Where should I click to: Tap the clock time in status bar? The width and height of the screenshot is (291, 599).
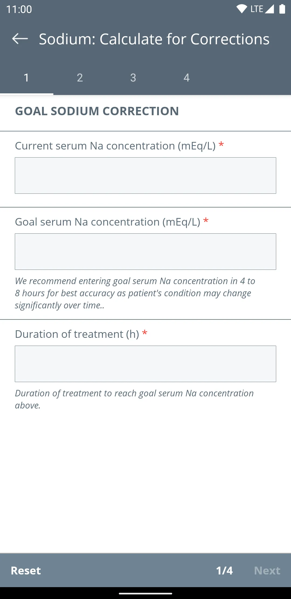pos(19,9)
